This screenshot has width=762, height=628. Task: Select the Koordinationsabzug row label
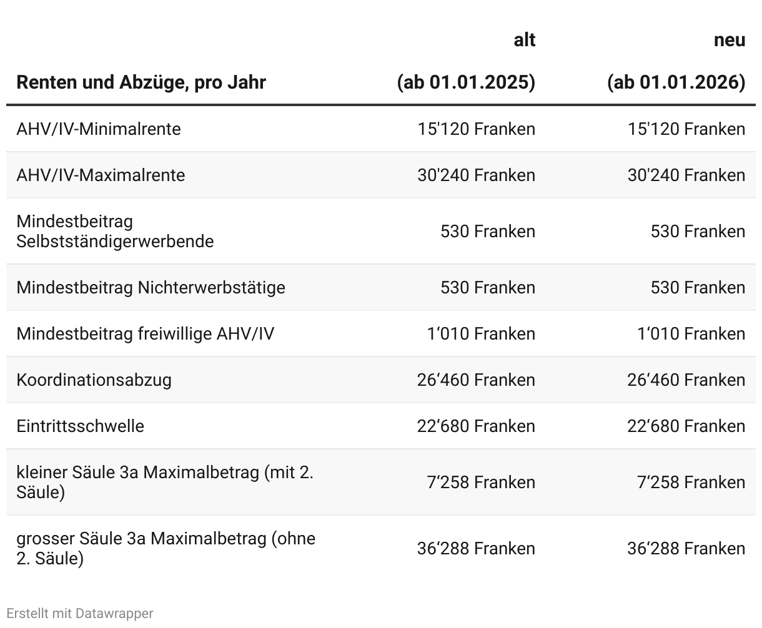94,380
